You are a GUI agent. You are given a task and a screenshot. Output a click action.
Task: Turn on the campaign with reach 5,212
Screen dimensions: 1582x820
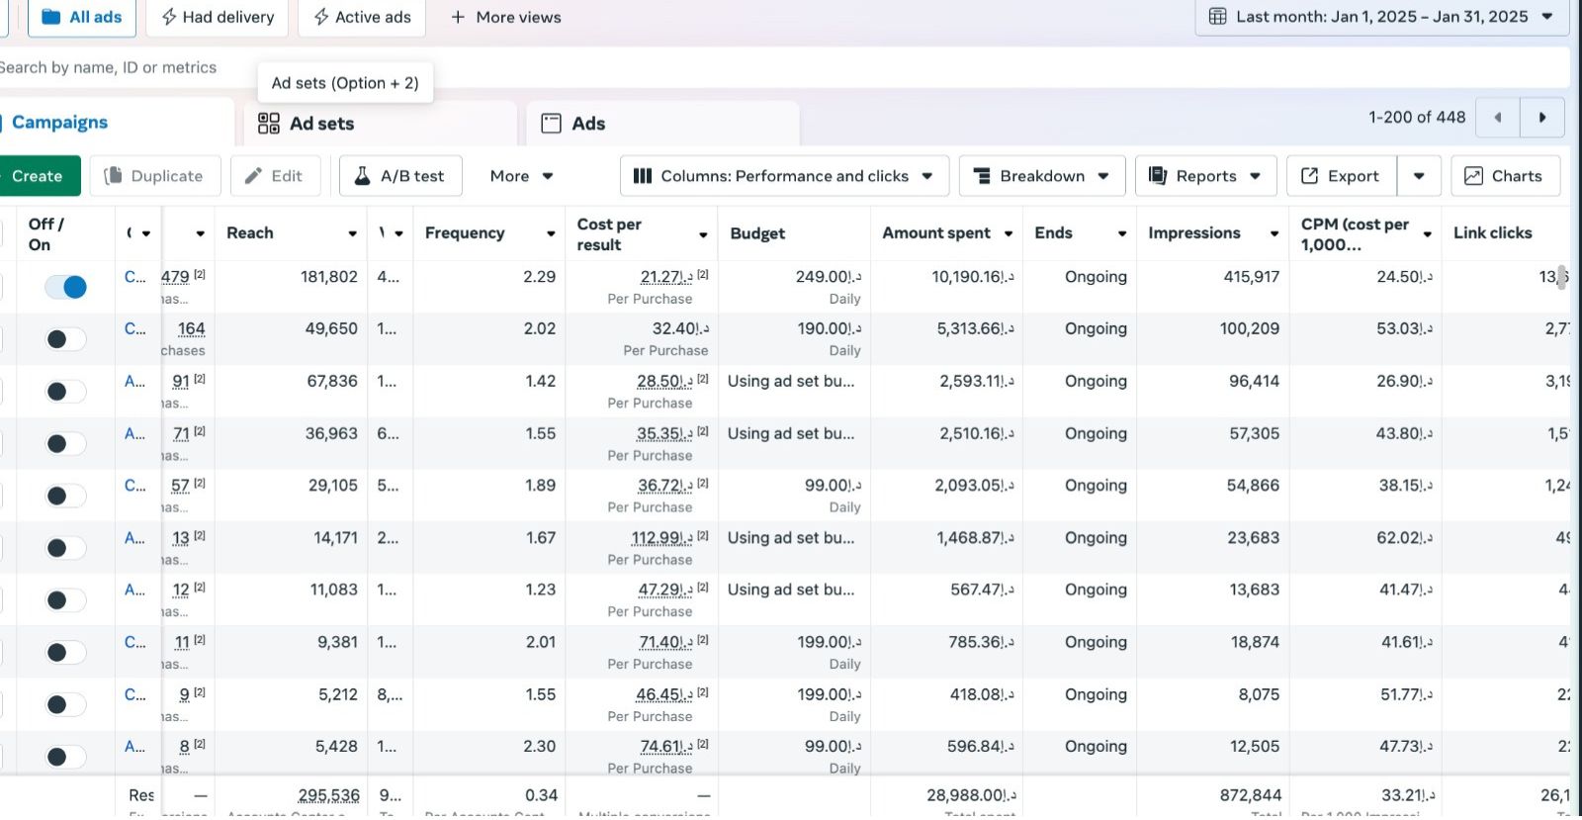coord(66,705)
